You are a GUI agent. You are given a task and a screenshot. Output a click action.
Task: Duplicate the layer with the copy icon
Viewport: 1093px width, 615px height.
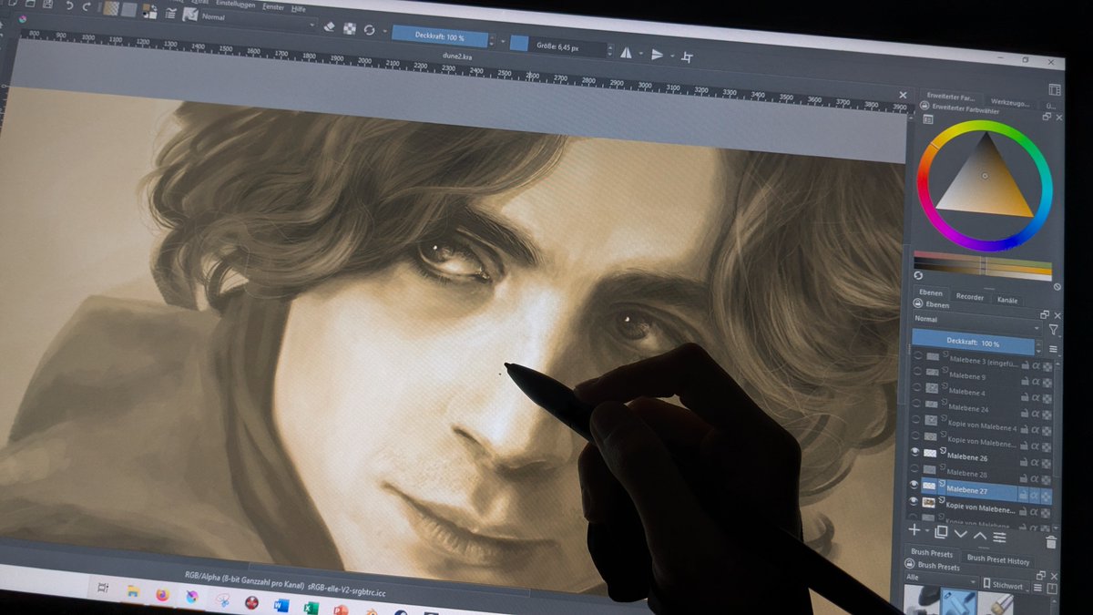click(x=941, y=531)
